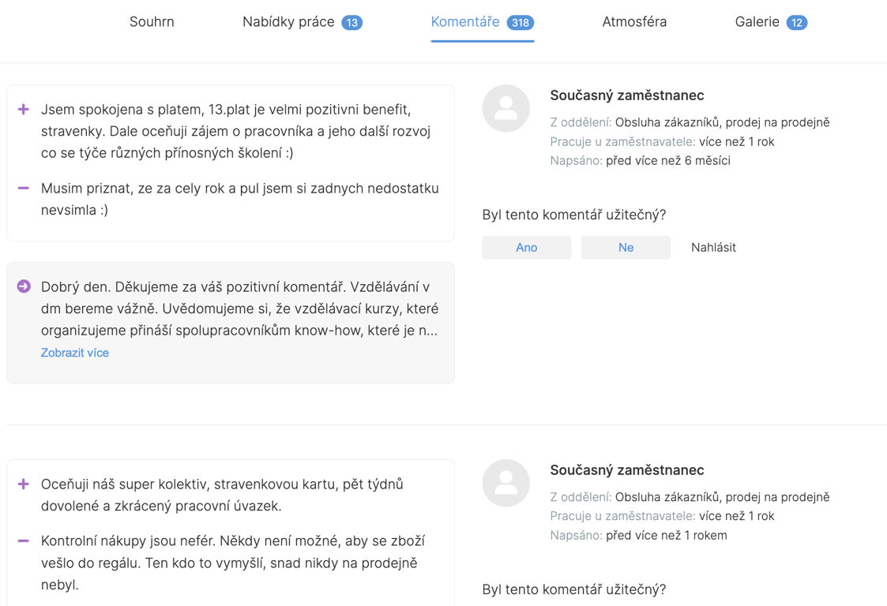Open the Galerie tab
887x606 pixels.
coord(757,22)
